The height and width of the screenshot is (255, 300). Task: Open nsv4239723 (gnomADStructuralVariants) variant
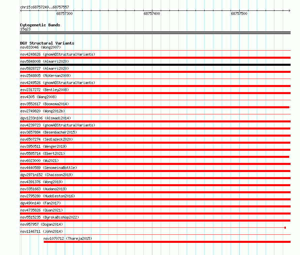coord(58,125)
